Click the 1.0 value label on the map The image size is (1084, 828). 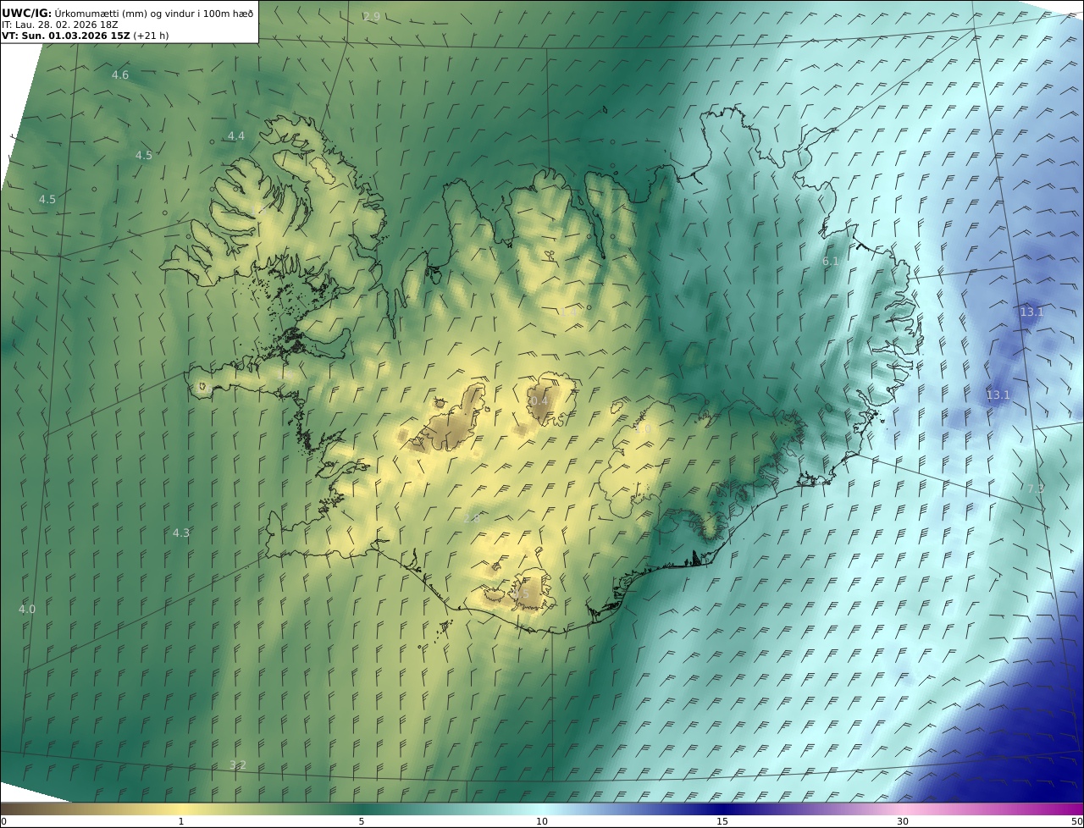click(642, 429)
